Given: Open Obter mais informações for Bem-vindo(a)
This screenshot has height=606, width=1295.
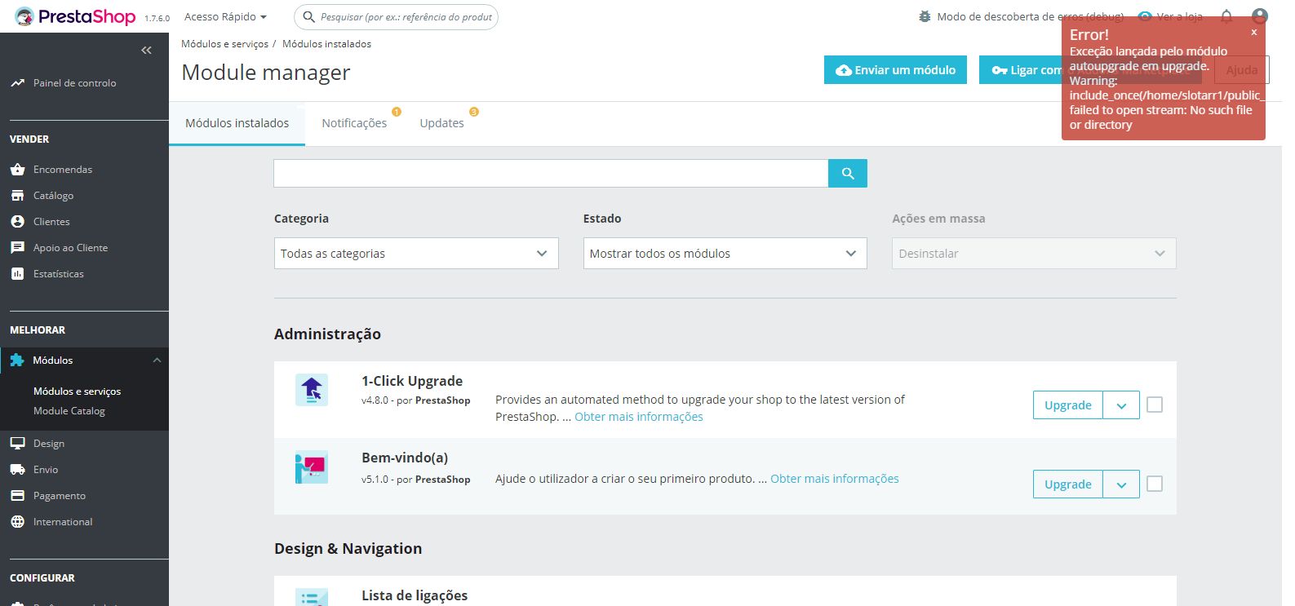Looking at the screenshot, I should [835, 479].
